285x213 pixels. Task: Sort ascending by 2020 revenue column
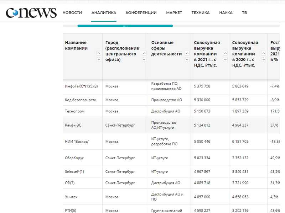click(x=263, y=53)
